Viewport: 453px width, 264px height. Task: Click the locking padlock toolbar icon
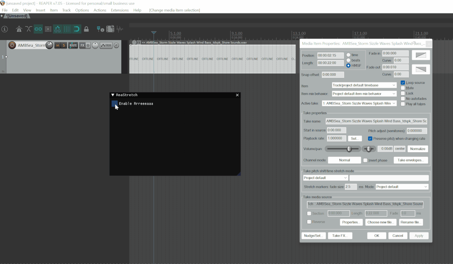coord(86,29)
